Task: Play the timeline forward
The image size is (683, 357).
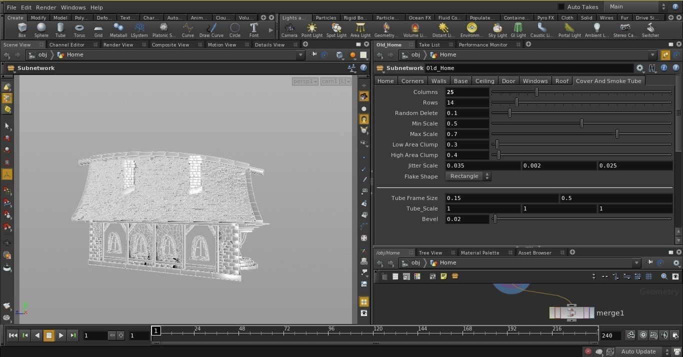Action: [x=61, y=335]
